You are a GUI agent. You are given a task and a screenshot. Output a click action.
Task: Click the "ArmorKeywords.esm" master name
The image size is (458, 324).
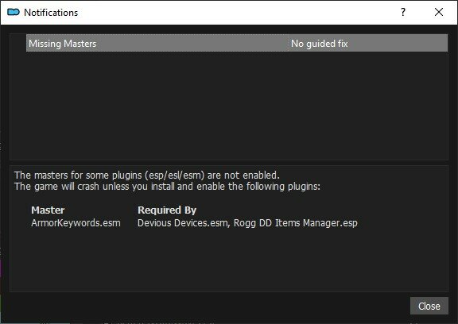76,223
